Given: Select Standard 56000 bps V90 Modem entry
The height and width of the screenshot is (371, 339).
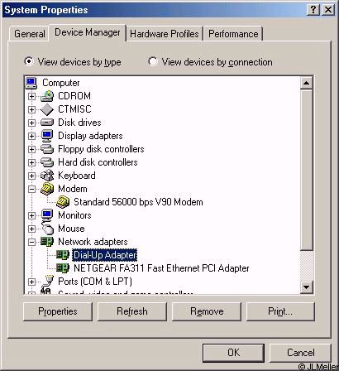Looking at the screenshot, I should (138, 202).
